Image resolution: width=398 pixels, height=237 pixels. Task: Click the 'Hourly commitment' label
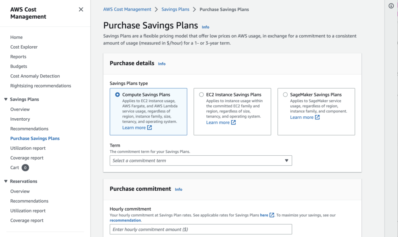pos(131,209)
